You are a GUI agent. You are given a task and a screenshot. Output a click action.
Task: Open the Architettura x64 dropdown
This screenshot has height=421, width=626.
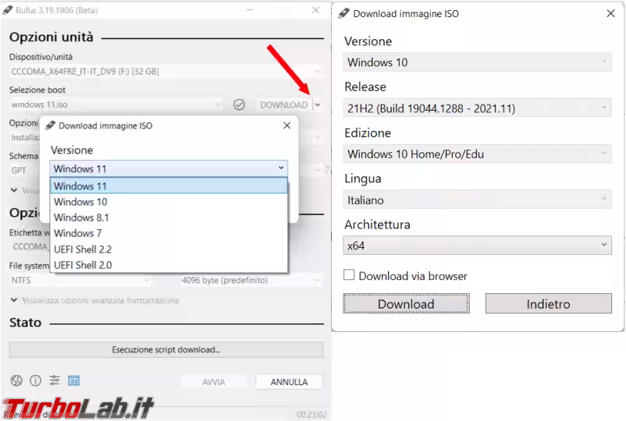click(x=477, y=246)
